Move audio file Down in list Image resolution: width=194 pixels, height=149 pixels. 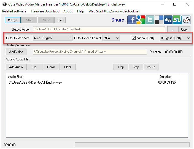51,67
